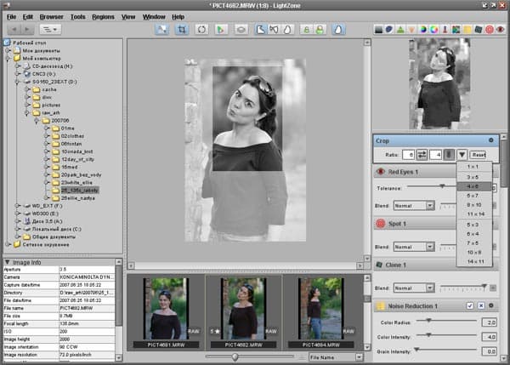Click the Red Eyes 1 eye icon
The height and width of the screenshot is (365, 510).
pos(381,171)
